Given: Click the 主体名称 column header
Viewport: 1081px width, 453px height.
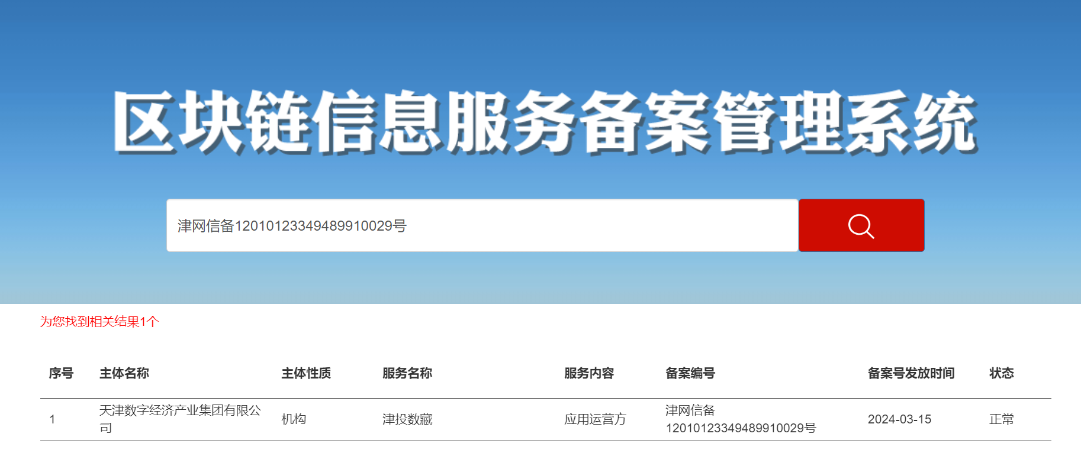Looking at the screenshot, I should tap(124, 373).
